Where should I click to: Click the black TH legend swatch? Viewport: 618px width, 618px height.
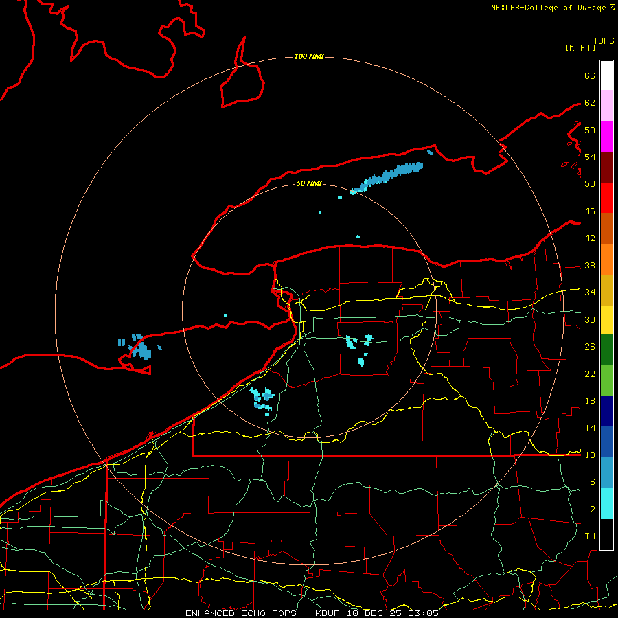click(606, 534)
